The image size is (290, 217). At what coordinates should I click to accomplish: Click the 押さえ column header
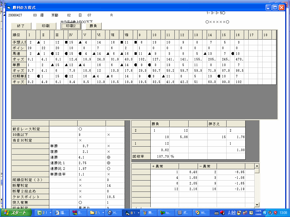[217, 124]
